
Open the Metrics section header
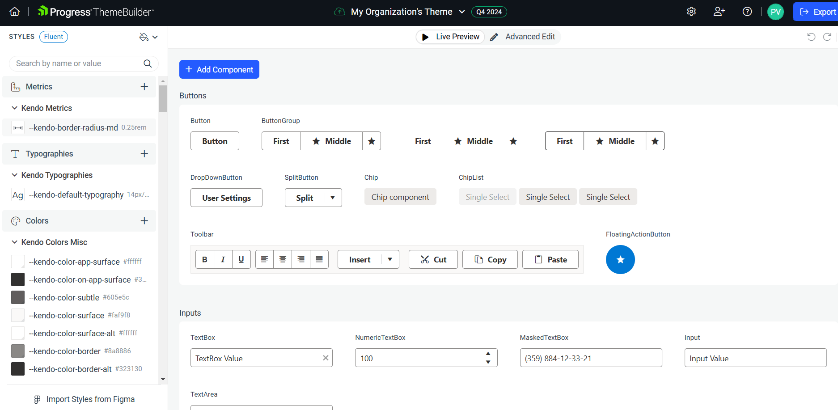point(79,87)
